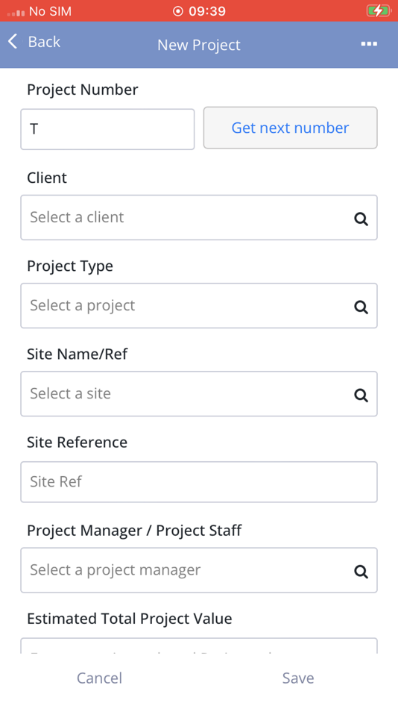The height and width of the screenshot is (709, 398).
Task: Tap the Back label in the header
Action: 44,42
